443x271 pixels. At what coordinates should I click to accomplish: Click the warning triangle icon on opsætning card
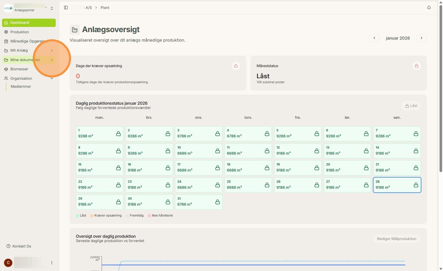236,66
